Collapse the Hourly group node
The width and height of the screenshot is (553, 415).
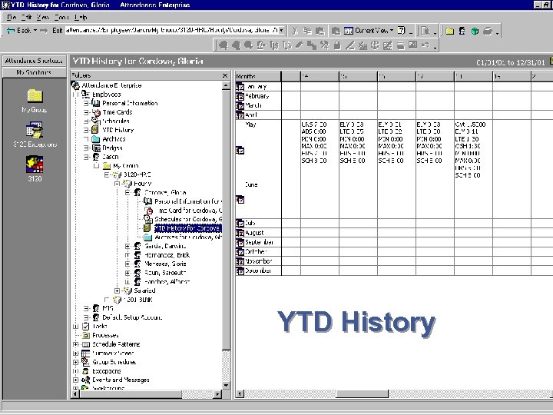coord(117,184)
